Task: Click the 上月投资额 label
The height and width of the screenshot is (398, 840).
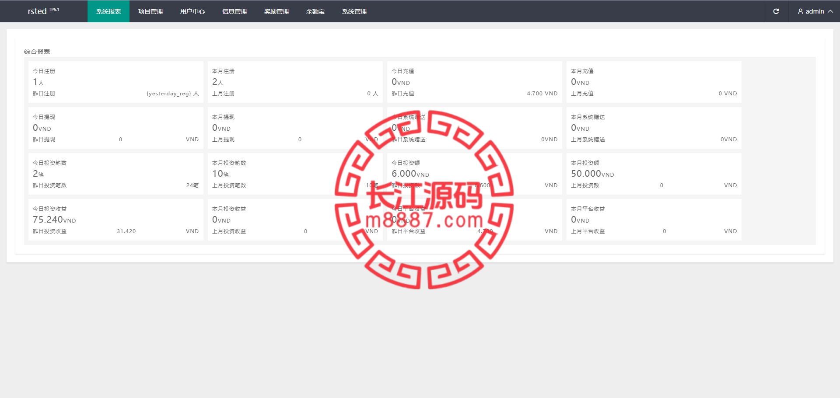Action: coord(585,185)
